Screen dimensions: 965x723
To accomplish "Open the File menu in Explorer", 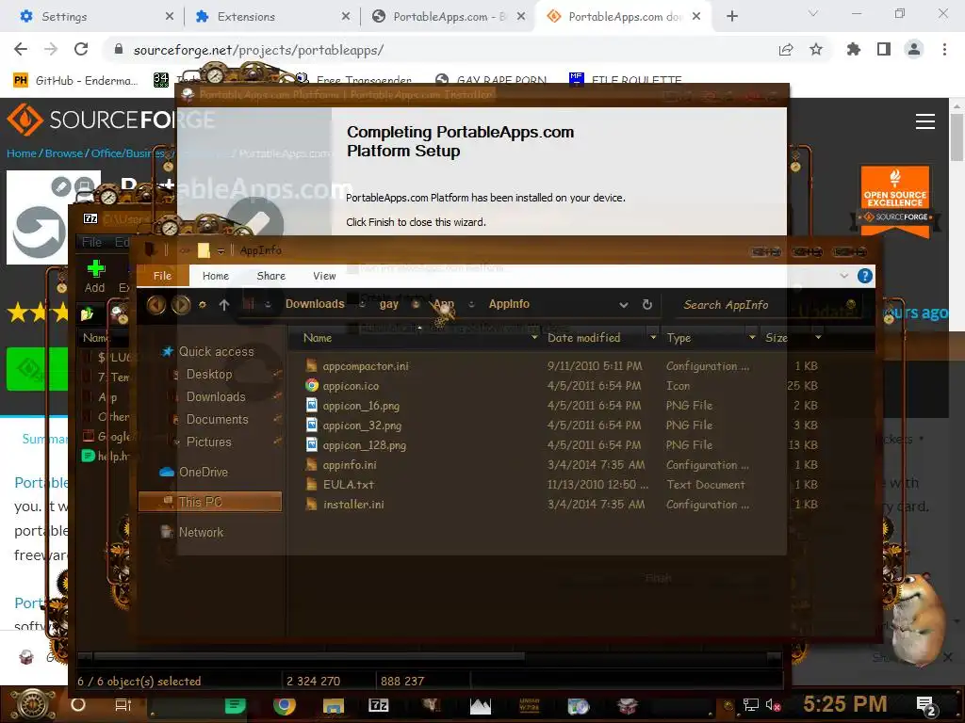I will (x=162, y=276).
